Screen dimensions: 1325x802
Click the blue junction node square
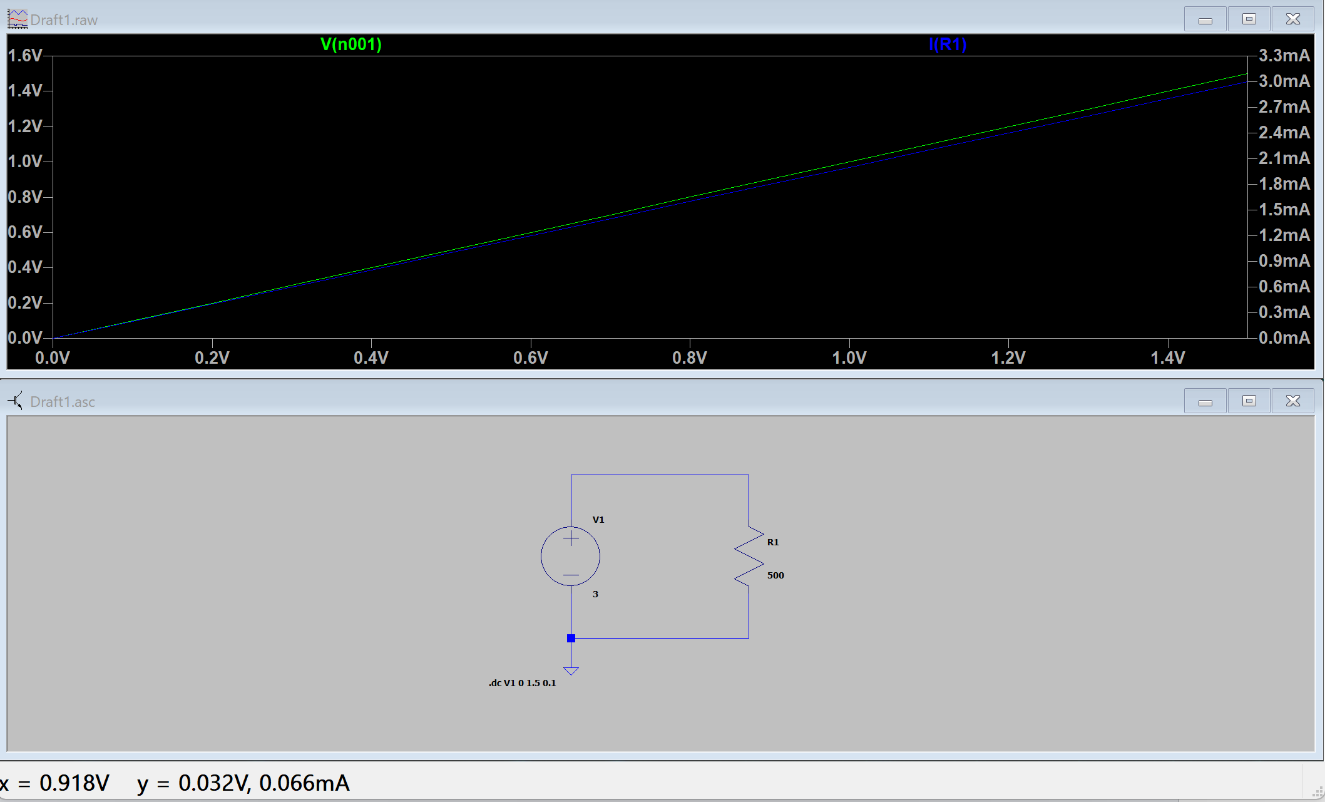pos(571,639)
